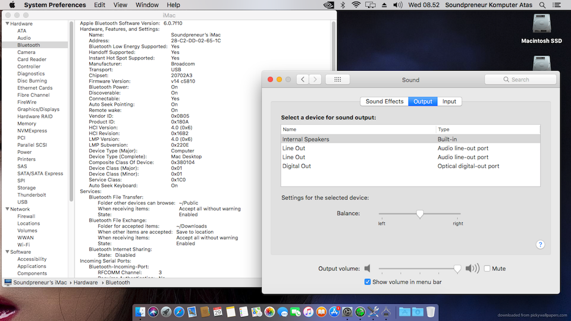Open Downloads folder stack in dock
The image size is (571, 321).
(418, 312)
